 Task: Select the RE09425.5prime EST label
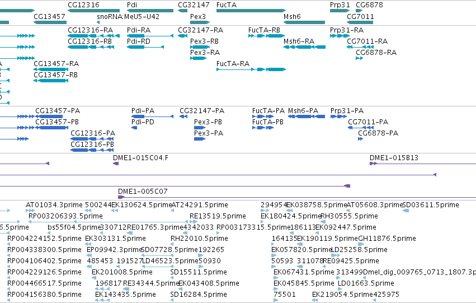[351, 261]
